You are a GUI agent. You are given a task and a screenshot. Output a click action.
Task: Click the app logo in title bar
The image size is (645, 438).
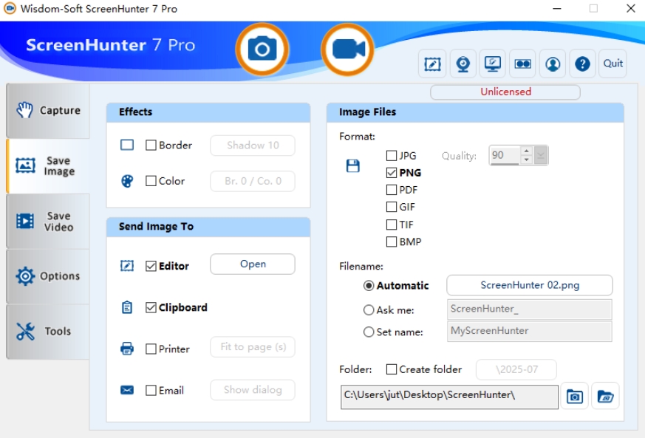10,8
